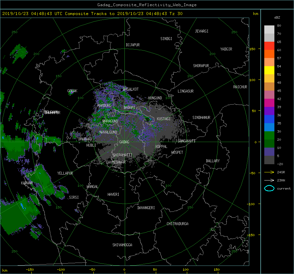Select the RAICHUR label
Screen dimensions: 294x274
[240, 87]
